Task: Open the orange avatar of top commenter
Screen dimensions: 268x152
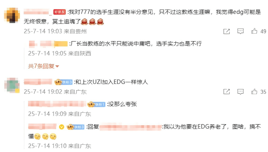Action: tap(12, 15)
